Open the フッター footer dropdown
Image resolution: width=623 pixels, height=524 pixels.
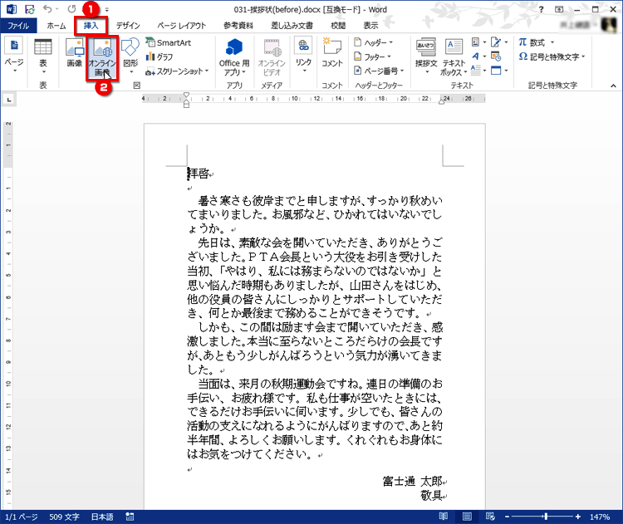click(x=373, y=56)
